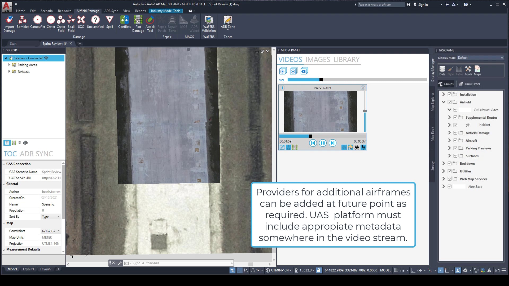Image resolution: width=509 pixels, height=286 pixels.
Task: Pause the P0370117.MP4 video playback
Action: (323, 143)
